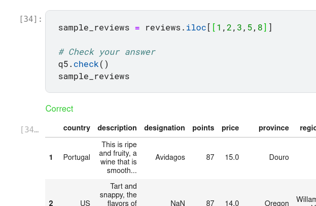Image resolution: width=316 pixels, height=206 pixels.
Task: Click the 'Douro' province cell
Action: [278, 158]
